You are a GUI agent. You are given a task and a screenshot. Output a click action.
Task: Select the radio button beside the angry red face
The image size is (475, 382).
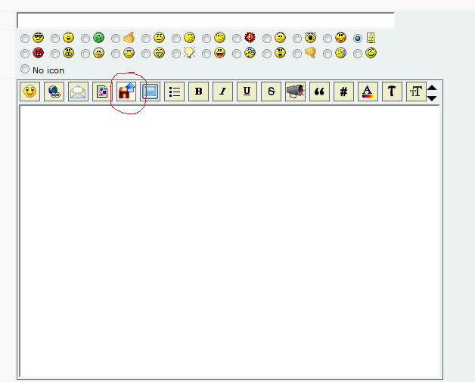[x=25, y=54]
